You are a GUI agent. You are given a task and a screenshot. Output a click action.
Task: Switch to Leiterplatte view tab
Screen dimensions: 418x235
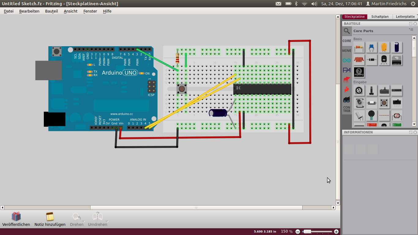[405, 17]
